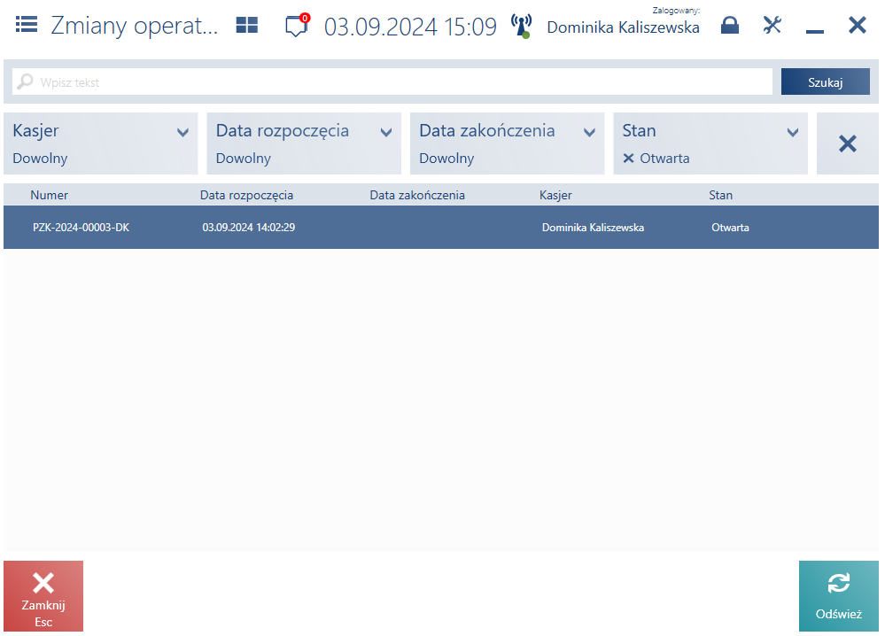Select row PZK-2024-00003-DK
The height and width of the screenshot is (636, 885).
[441, 228]
